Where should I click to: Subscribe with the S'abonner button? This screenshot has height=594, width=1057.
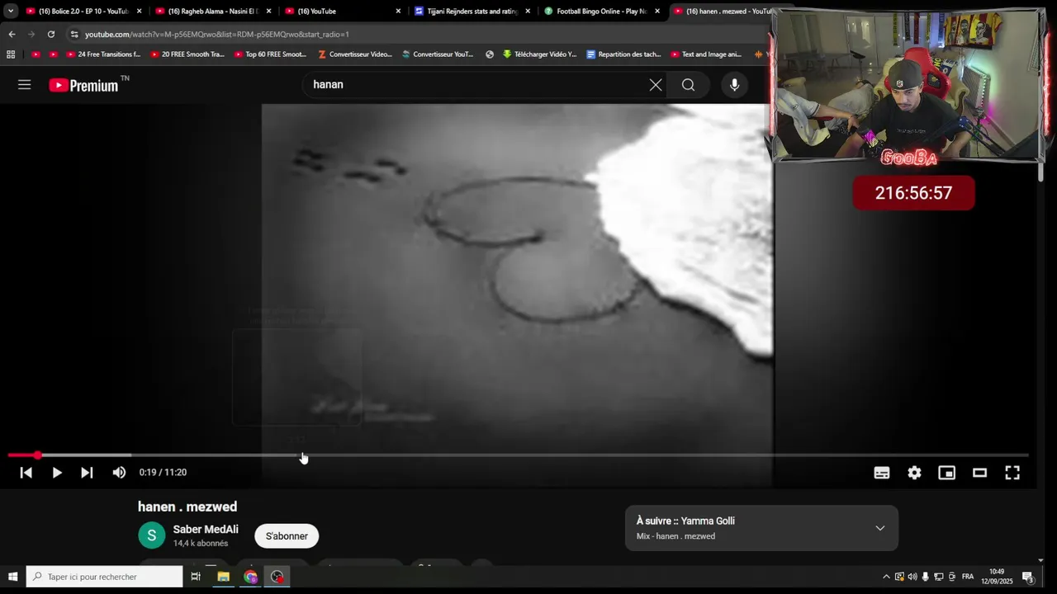click(x=287, y=536)
